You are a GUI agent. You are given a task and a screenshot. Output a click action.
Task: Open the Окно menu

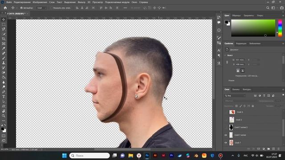[x=134, y=2]
